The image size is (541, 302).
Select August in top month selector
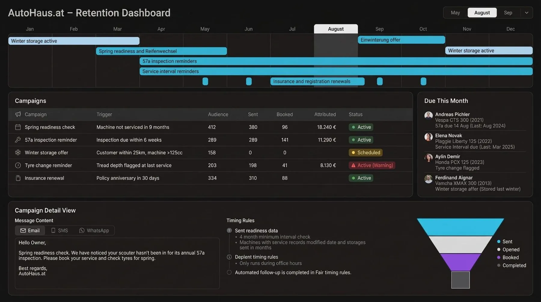click(482, 13)
